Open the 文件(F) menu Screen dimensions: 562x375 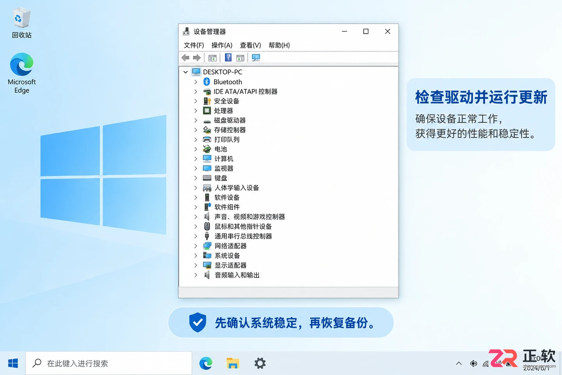(x=194, y=45)
